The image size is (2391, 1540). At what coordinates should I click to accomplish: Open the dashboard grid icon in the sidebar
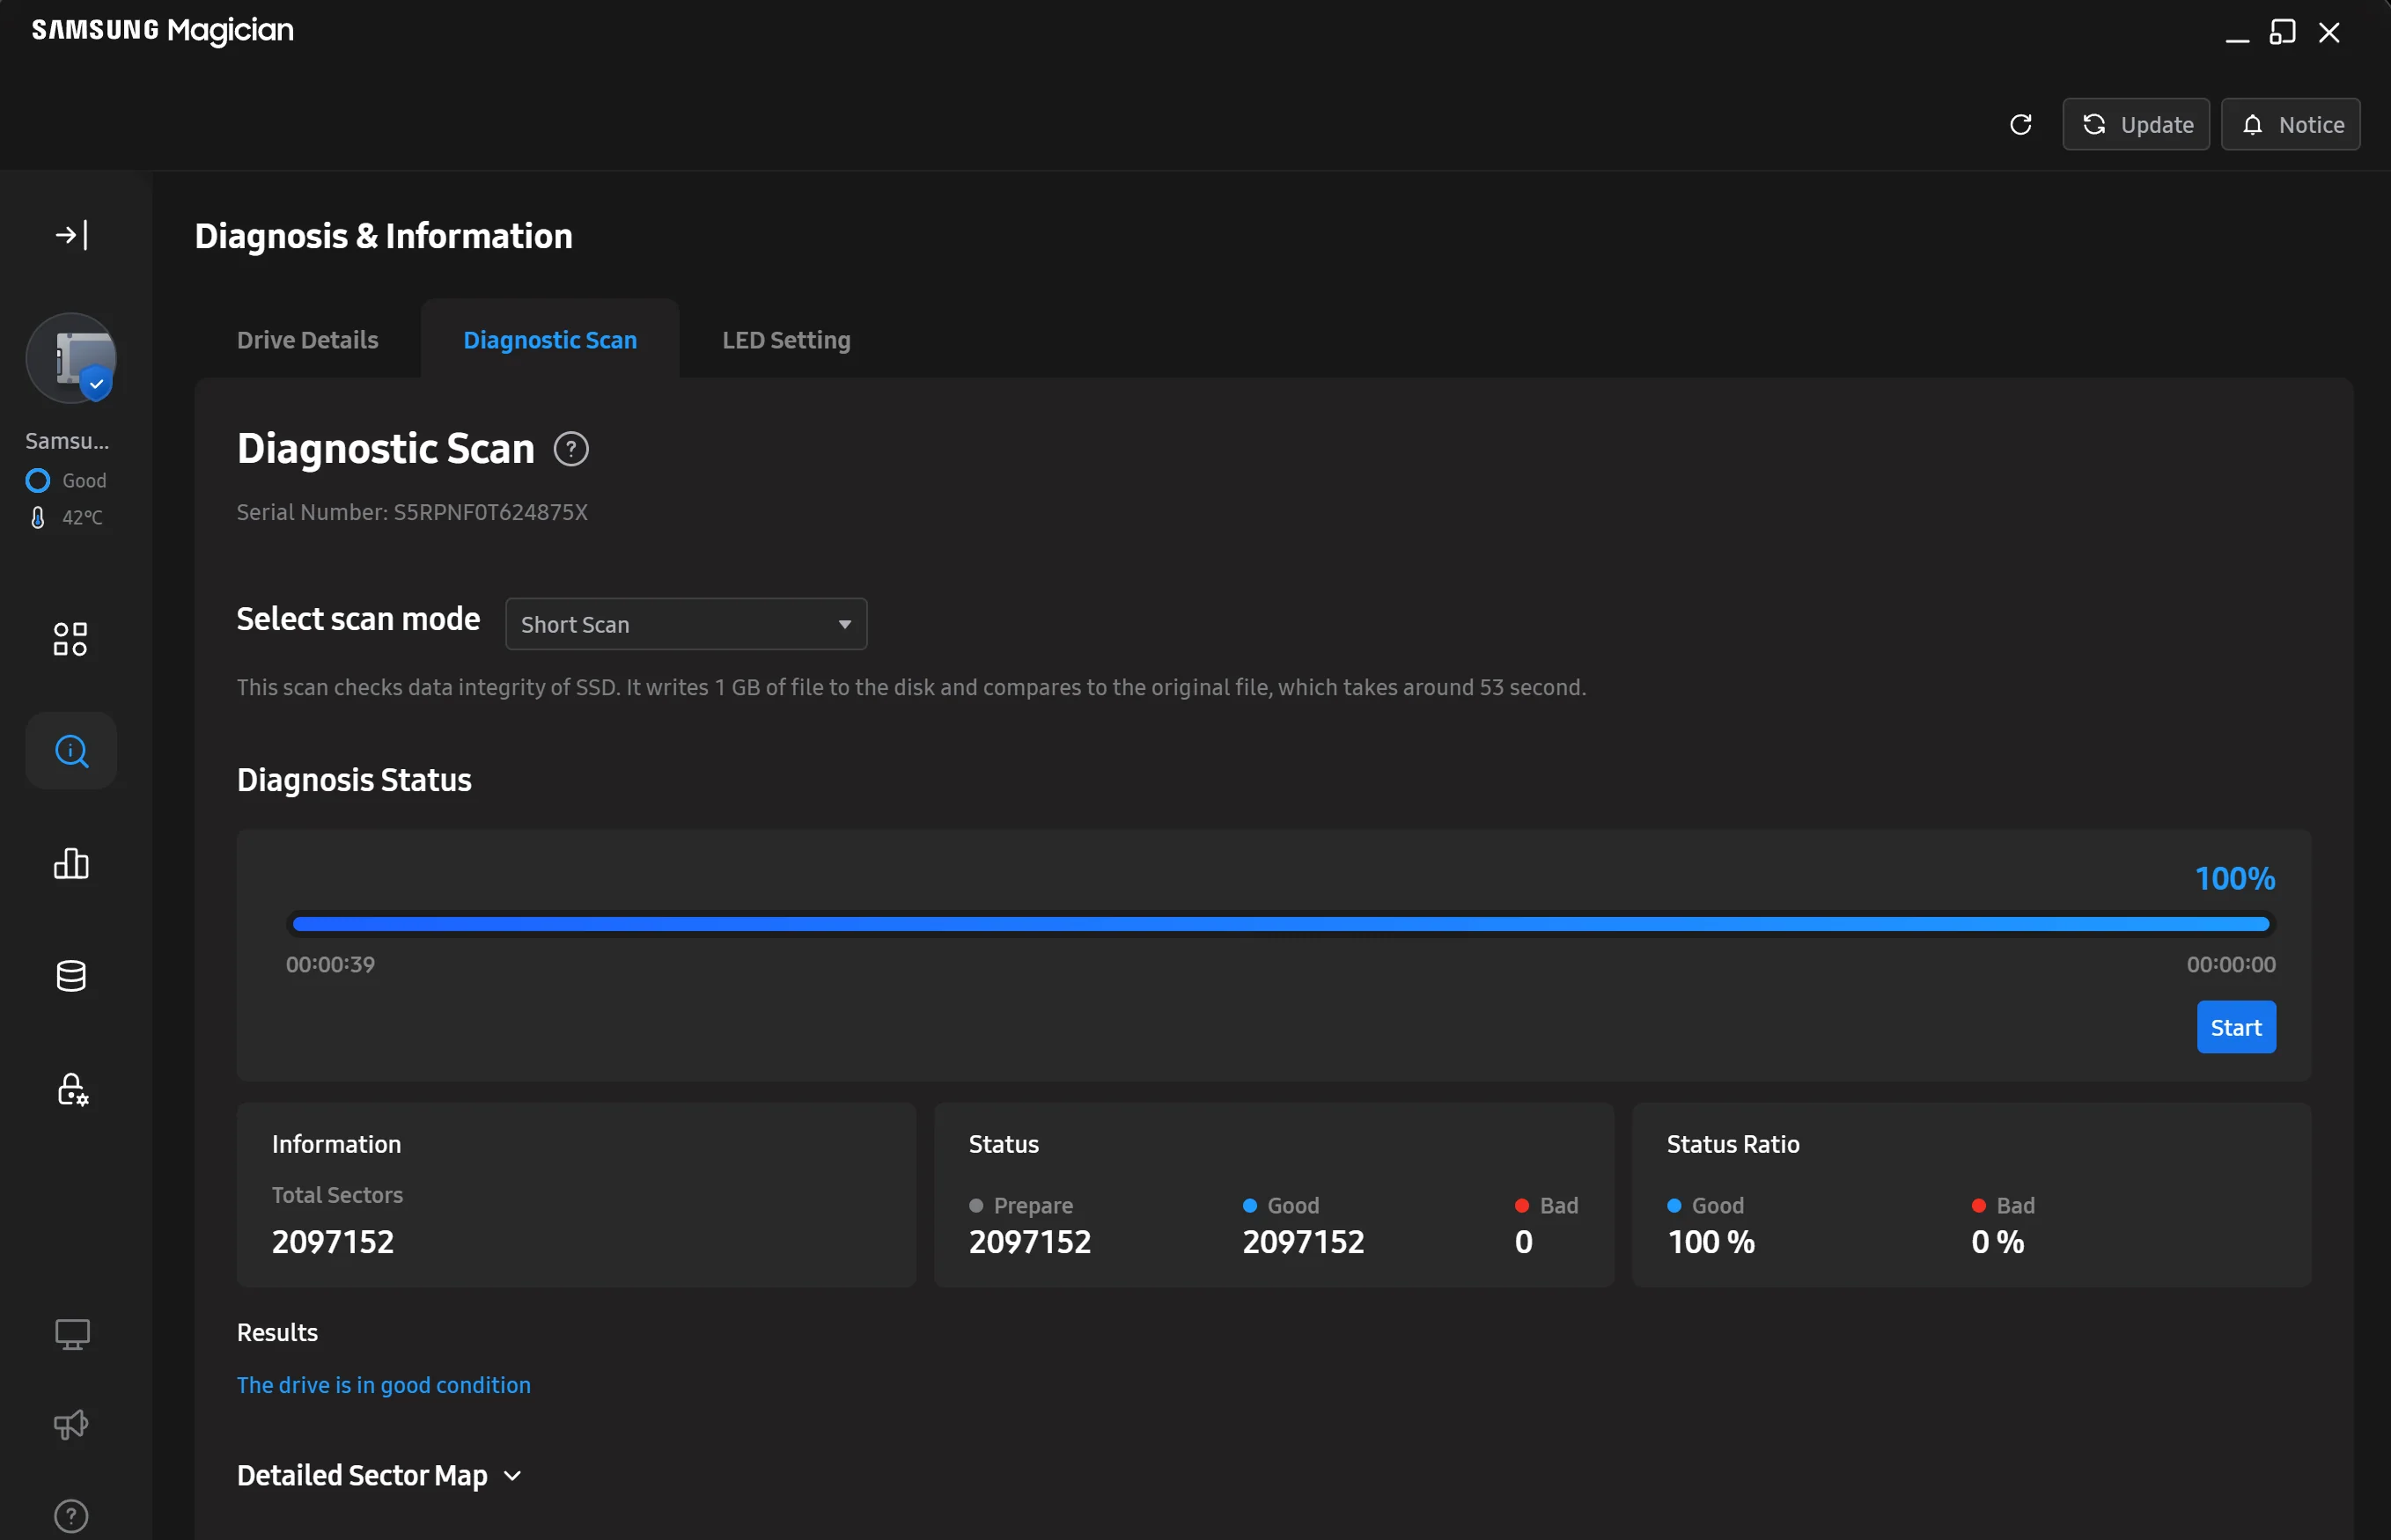pos(71,639)
